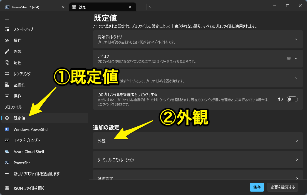Discard changes via 変更を破棄する

click(x=283, y=187)
